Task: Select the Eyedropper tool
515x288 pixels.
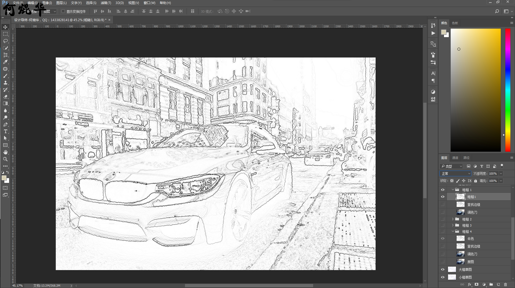Action: (5, 62)
